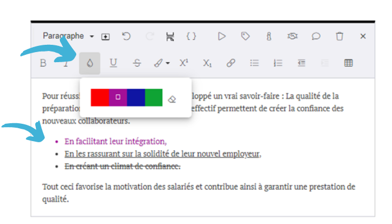Expand the highlighter marker dropdown
This screenshot has height=224, width=392.
pos(167,63)
